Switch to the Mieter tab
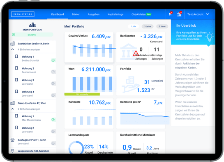Image resolution: width=224 pixels, height=162 pixels. (76, 14)
